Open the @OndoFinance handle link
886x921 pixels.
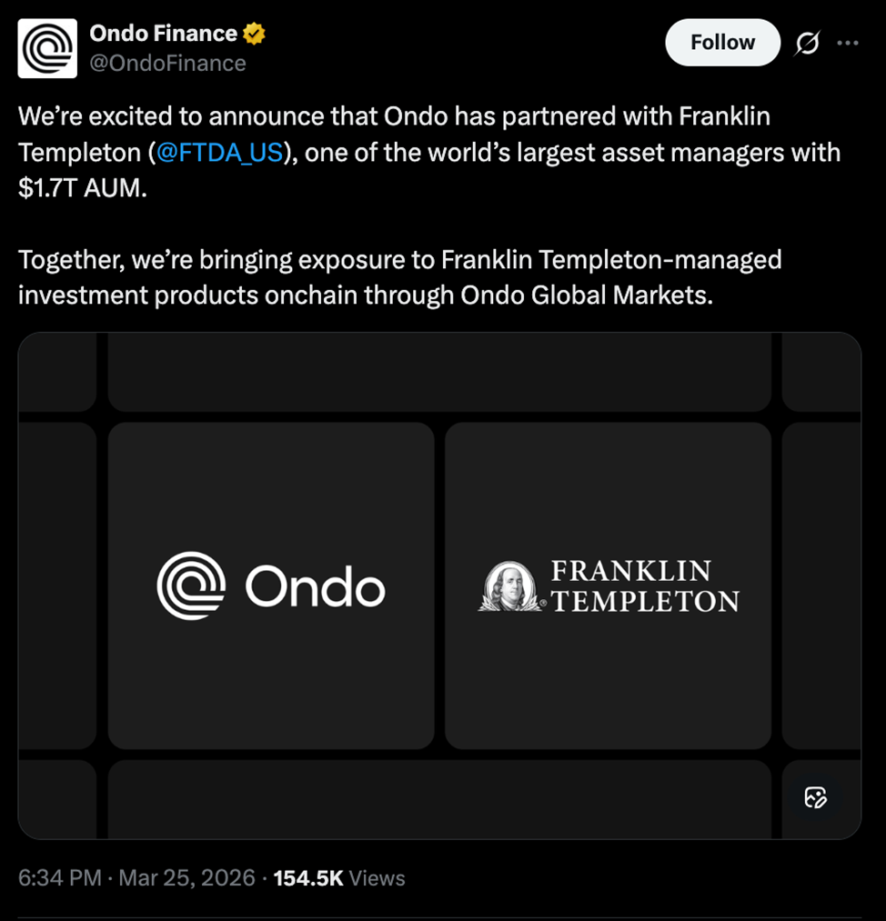167,63
